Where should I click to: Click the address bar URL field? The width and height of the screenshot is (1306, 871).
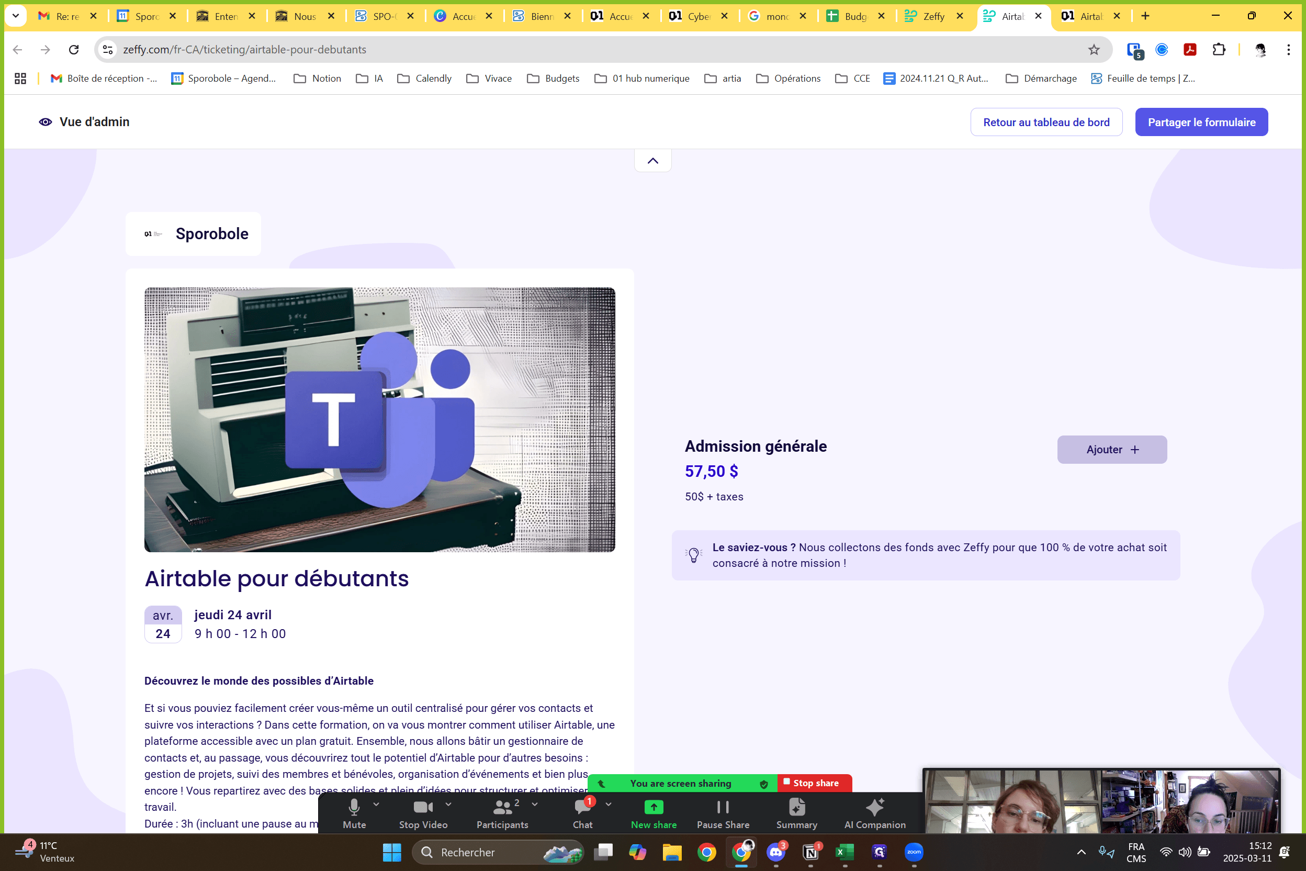click(x=602, y=49)
